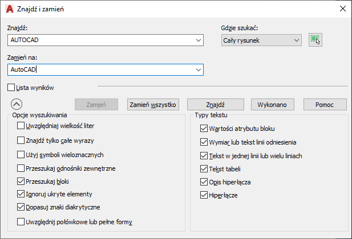Uncheck Przeszukaj bloki option
The height and width of the screenshot is (239, 352).
pyautogui.click(x=21, y=182)
